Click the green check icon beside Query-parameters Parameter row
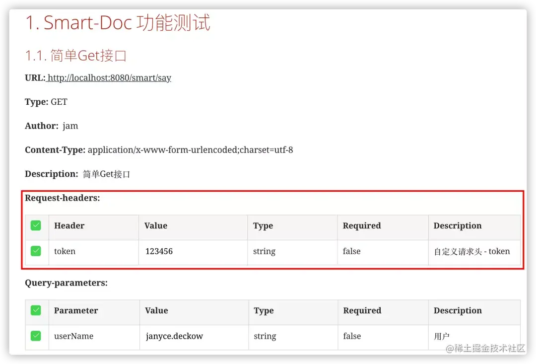This screenshot has width=536, height=364. coord(36,310)
